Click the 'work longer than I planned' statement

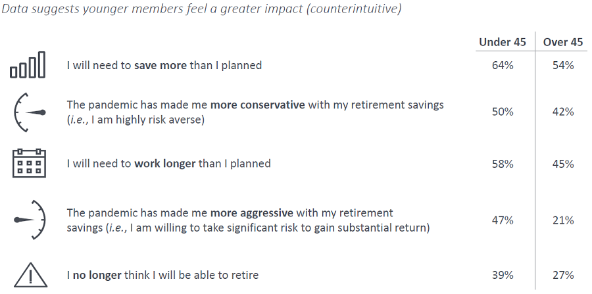tap(168, 163)
